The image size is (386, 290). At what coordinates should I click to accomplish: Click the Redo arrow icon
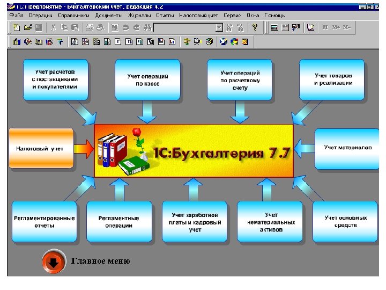(x=137, y=27)
